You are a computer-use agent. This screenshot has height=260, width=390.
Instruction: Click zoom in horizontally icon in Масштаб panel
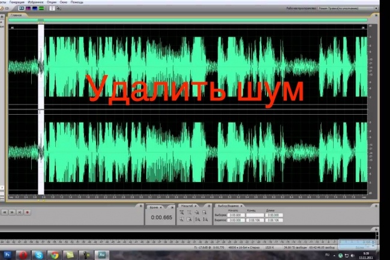point(182,213)
